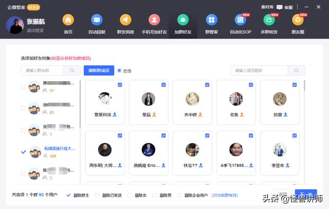
Task: Click the 燕枫峻 Eric avatar thumbnail
Action: 149,150
